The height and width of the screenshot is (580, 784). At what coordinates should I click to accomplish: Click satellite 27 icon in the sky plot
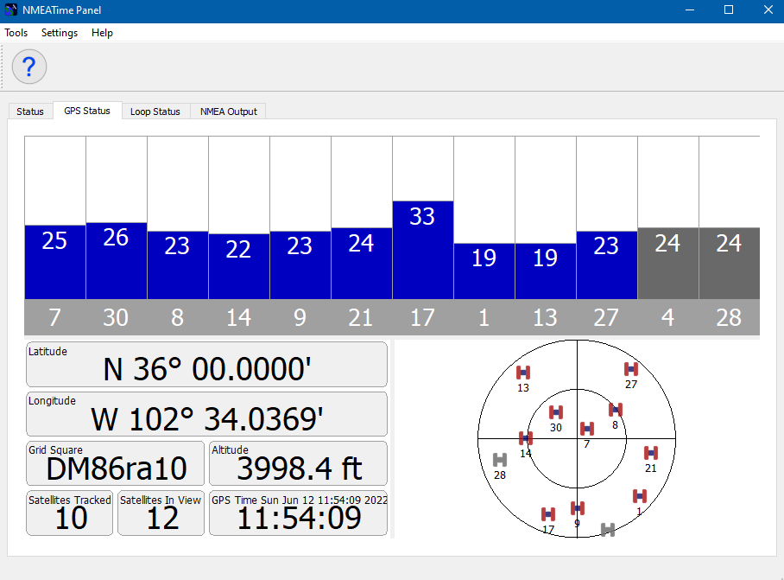pos(631,369)
